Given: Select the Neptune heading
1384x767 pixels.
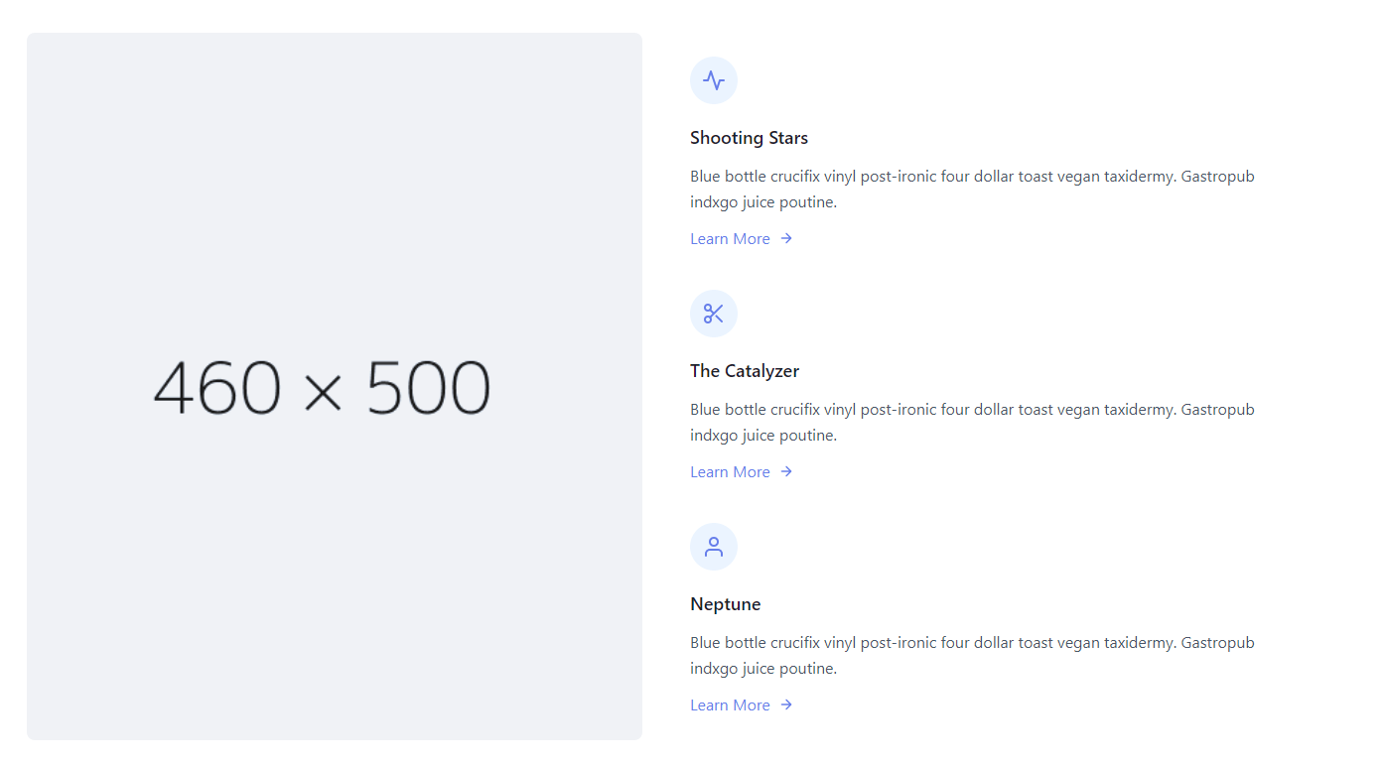Looking at the screenshot, I should pos(725,604).
